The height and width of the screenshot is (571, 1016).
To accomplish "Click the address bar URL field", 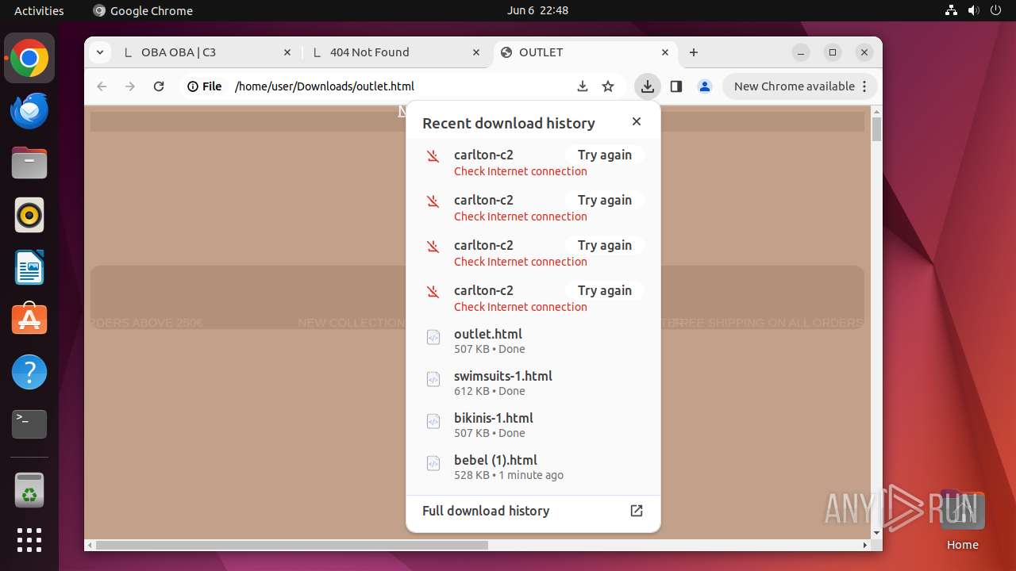I will [401, 86].
